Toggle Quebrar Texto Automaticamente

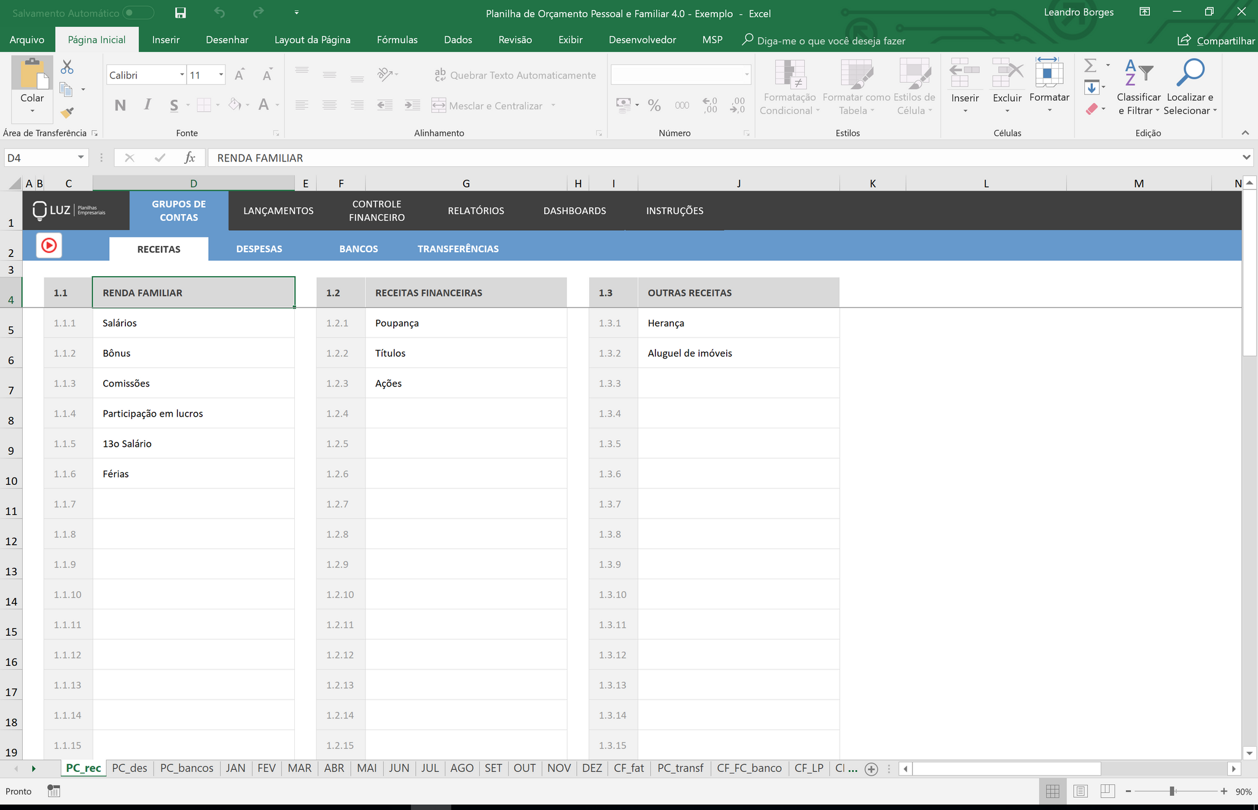tap(515, 75)
